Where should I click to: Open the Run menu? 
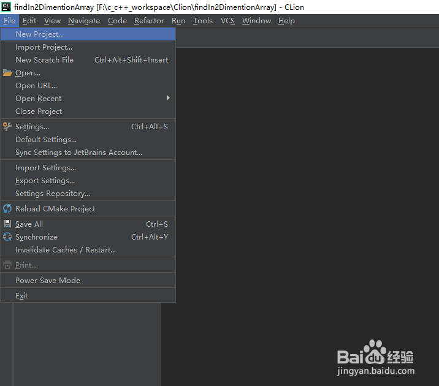point(178,21)
